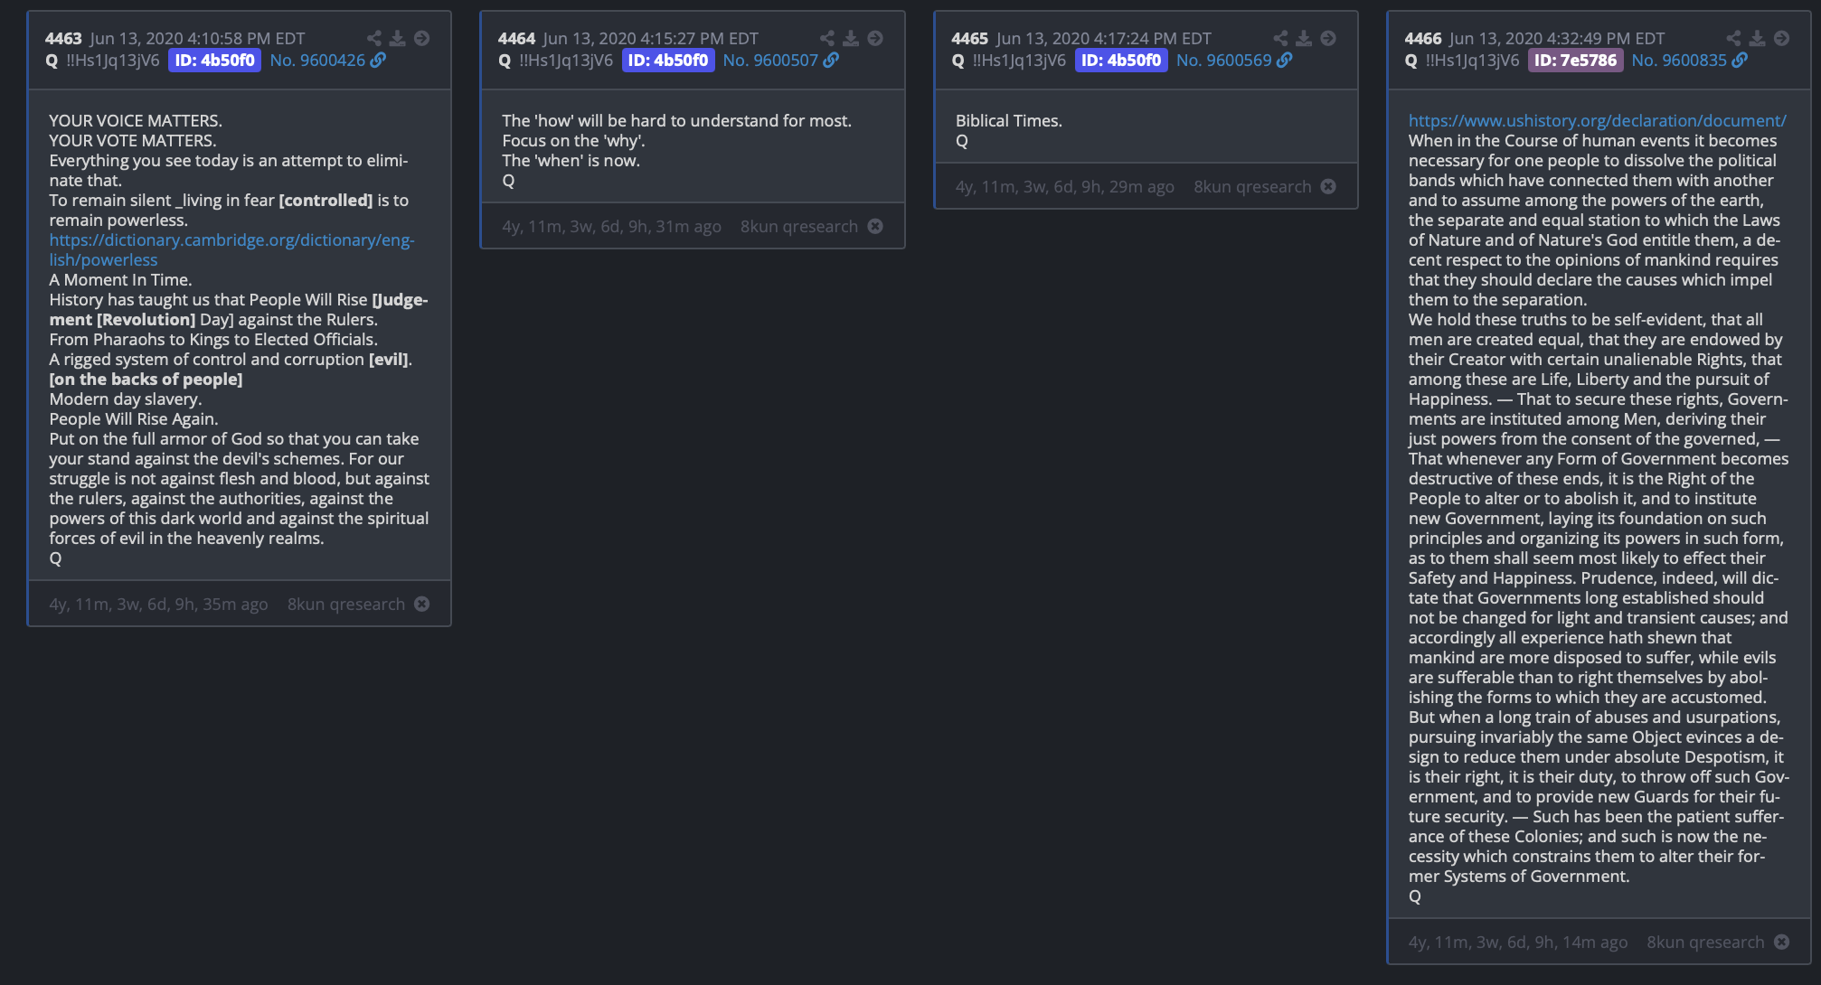1821x985 pixels.
Task: Select the 8kun qresearch label on post 4466
Action: (1705, 942)
